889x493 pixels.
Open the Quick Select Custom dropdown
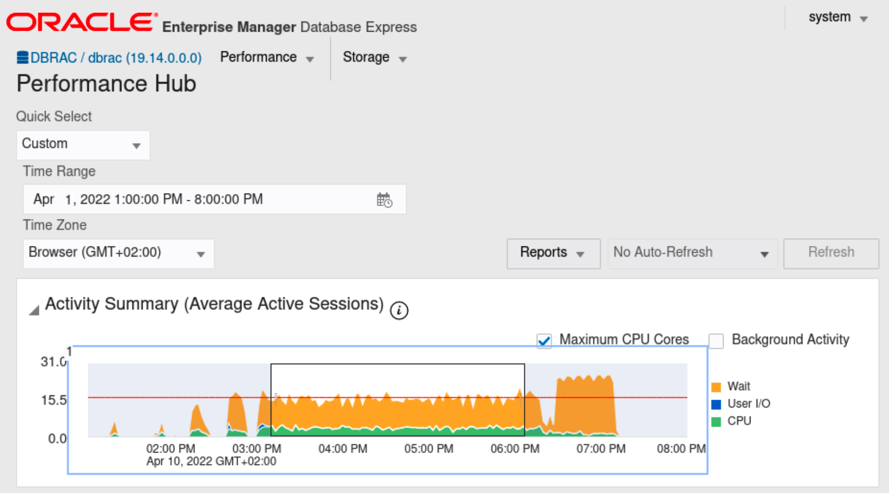[x=83, y=145]
